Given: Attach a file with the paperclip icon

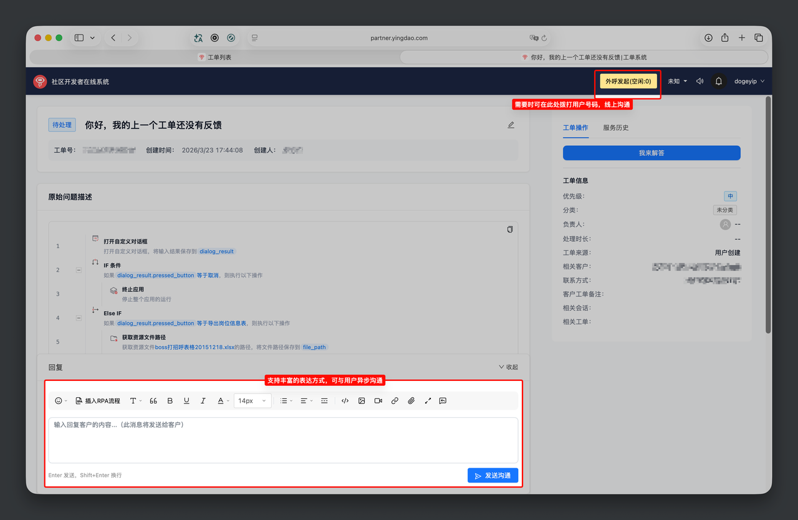Looking at the screenshot, I should point(411,401).
